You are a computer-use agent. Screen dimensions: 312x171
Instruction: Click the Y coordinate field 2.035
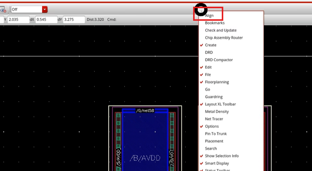pos(18,20)
